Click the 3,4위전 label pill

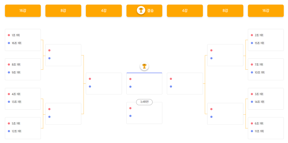click(x=144, y=102)
